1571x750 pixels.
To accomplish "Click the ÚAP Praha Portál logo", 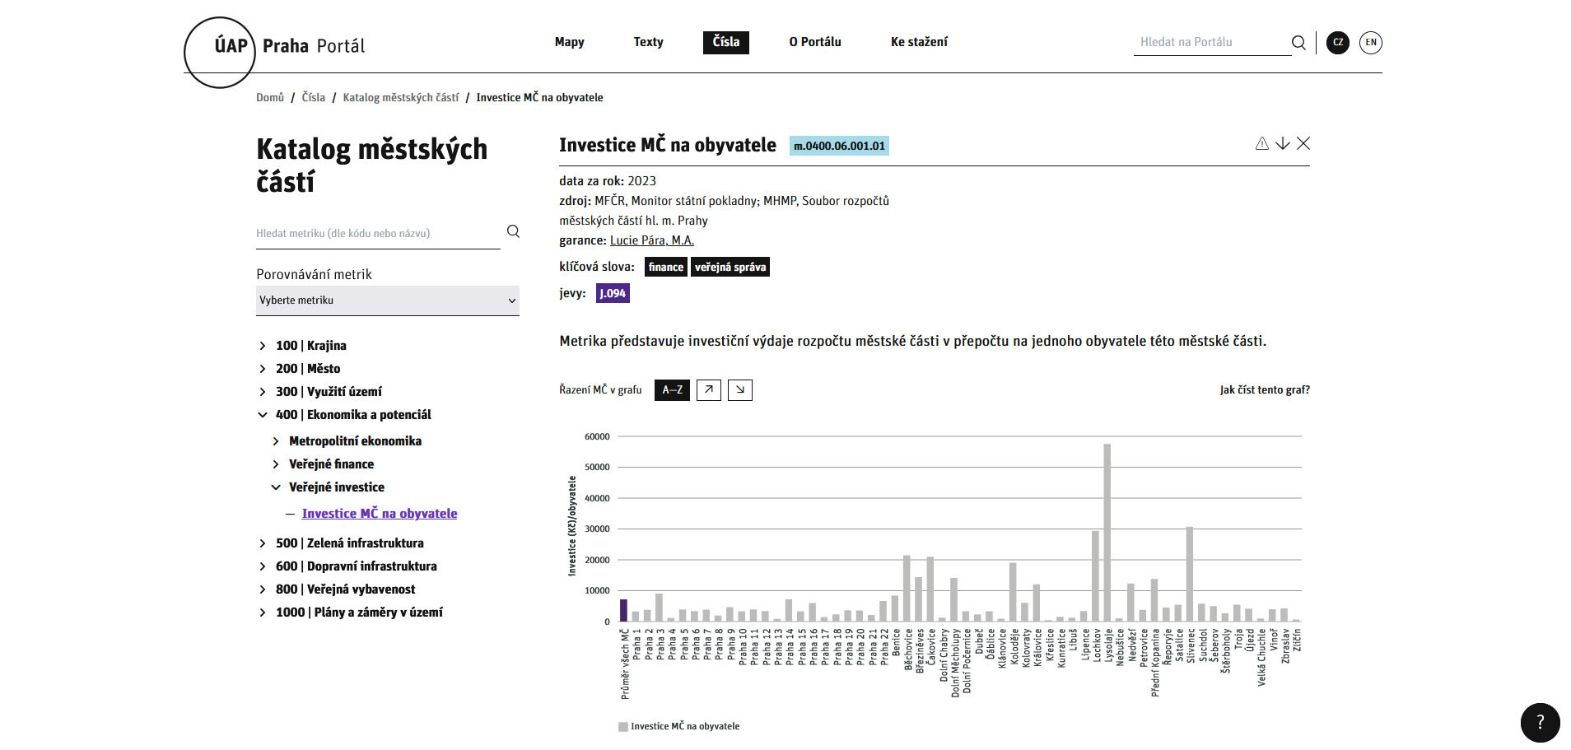I will tap(276, 48).
